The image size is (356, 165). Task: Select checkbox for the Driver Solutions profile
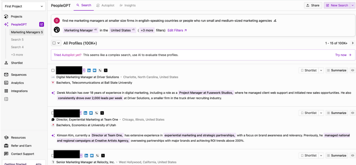pyautogui.click(x=53, y=70)
